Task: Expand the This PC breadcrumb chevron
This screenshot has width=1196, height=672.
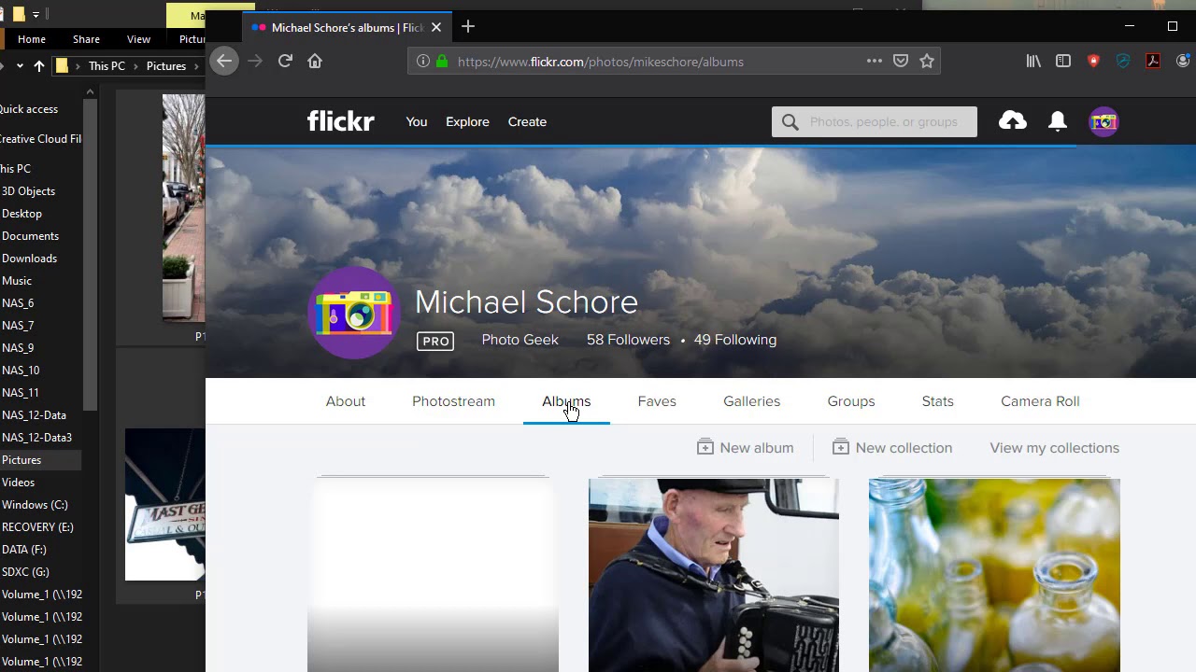Action: coord(135,66)
